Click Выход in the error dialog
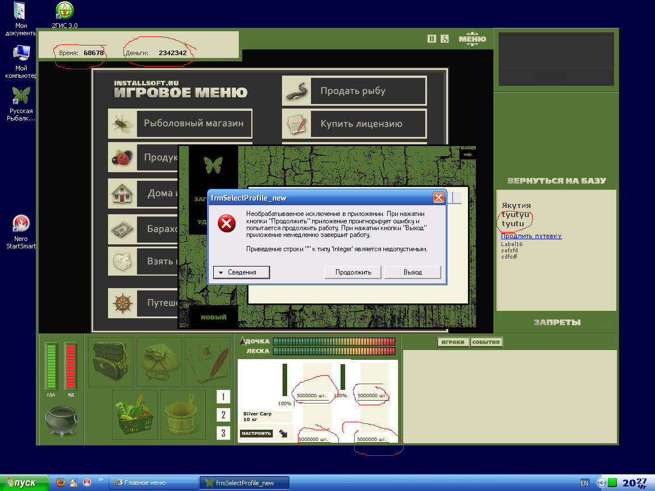 pyautogui.click(x=413, y=272)
